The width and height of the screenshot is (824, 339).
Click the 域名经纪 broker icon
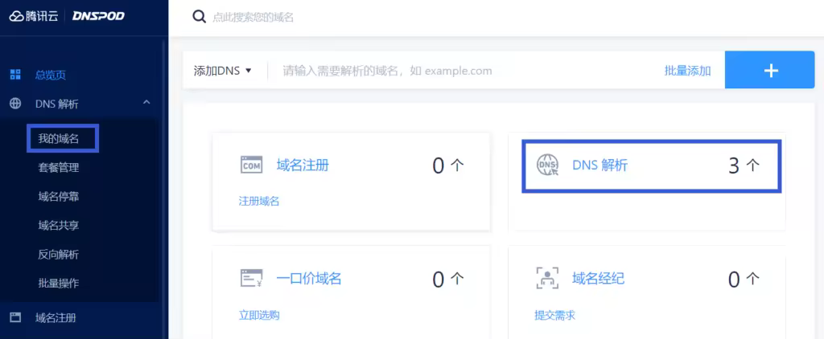(547, 278)
